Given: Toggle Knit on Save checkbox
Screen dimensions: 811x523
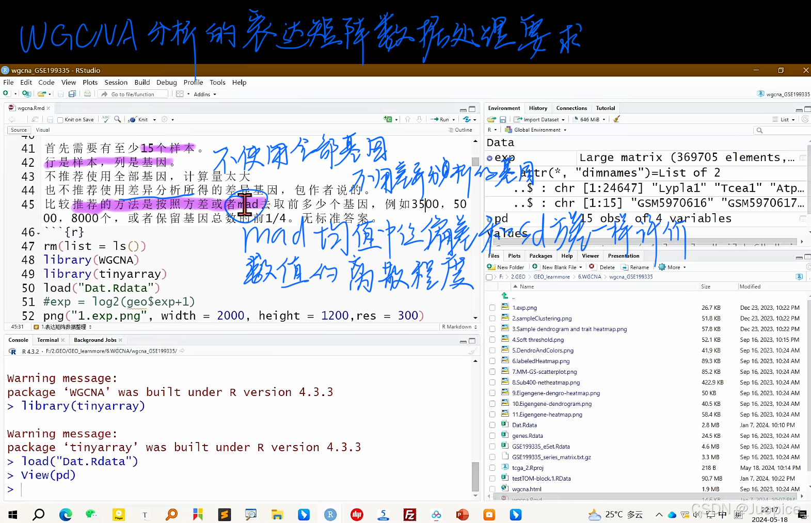Looking at the screenshot, I should (x=60, y=120).
